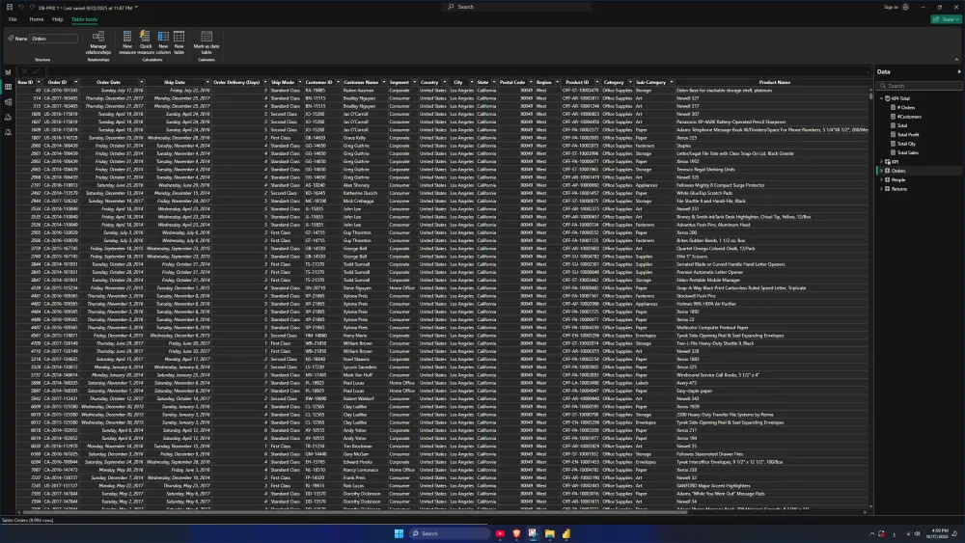Open the file name dropdown in title bar
Viewport: 965px width, 543px height.
click(x=136, y=8)
